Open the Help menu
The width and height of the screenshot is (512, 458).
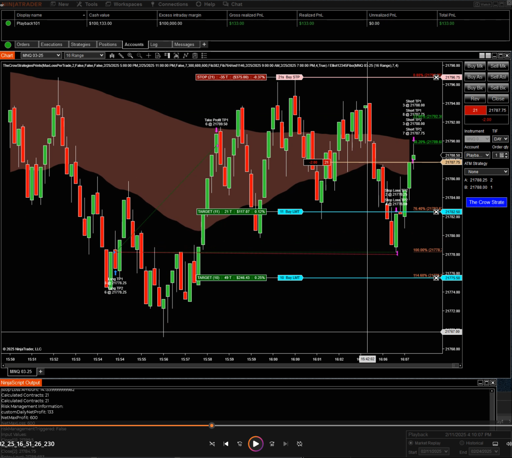coord(206,4)
